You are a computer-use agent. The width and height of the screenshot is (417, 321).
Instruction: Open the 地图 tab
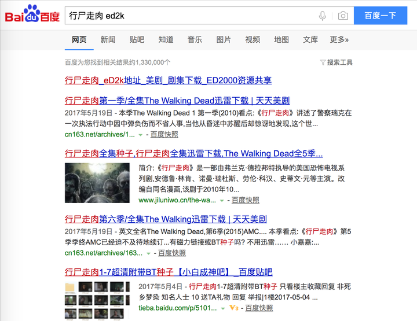tap(281, 39)
